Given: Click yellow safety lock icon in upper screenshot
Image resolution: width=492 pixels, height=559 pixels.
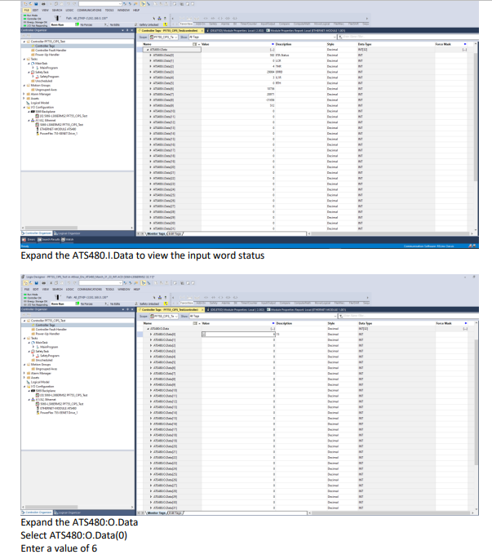Looking at the screenshot, I should [166, 24].
